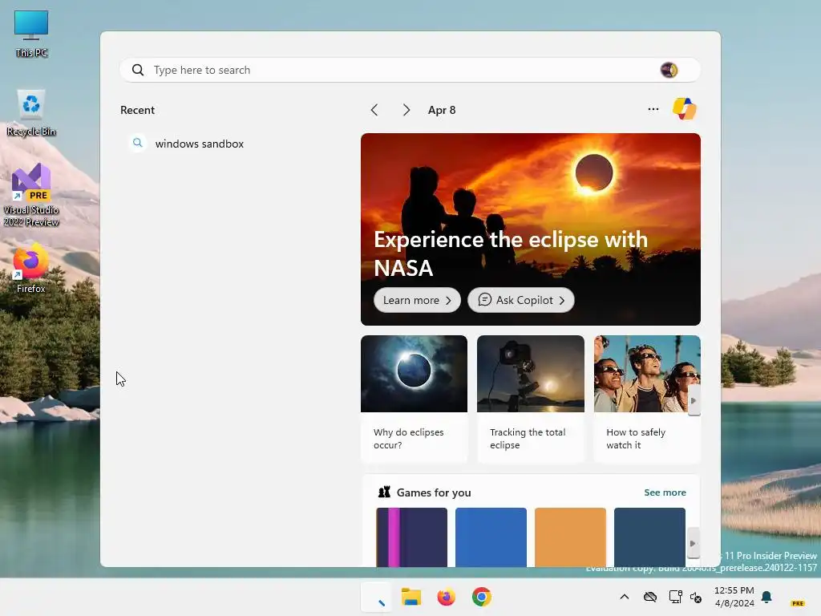821x616 pixels.
Task: Select Firefox desktop shortcut
Action: (31, 269)
